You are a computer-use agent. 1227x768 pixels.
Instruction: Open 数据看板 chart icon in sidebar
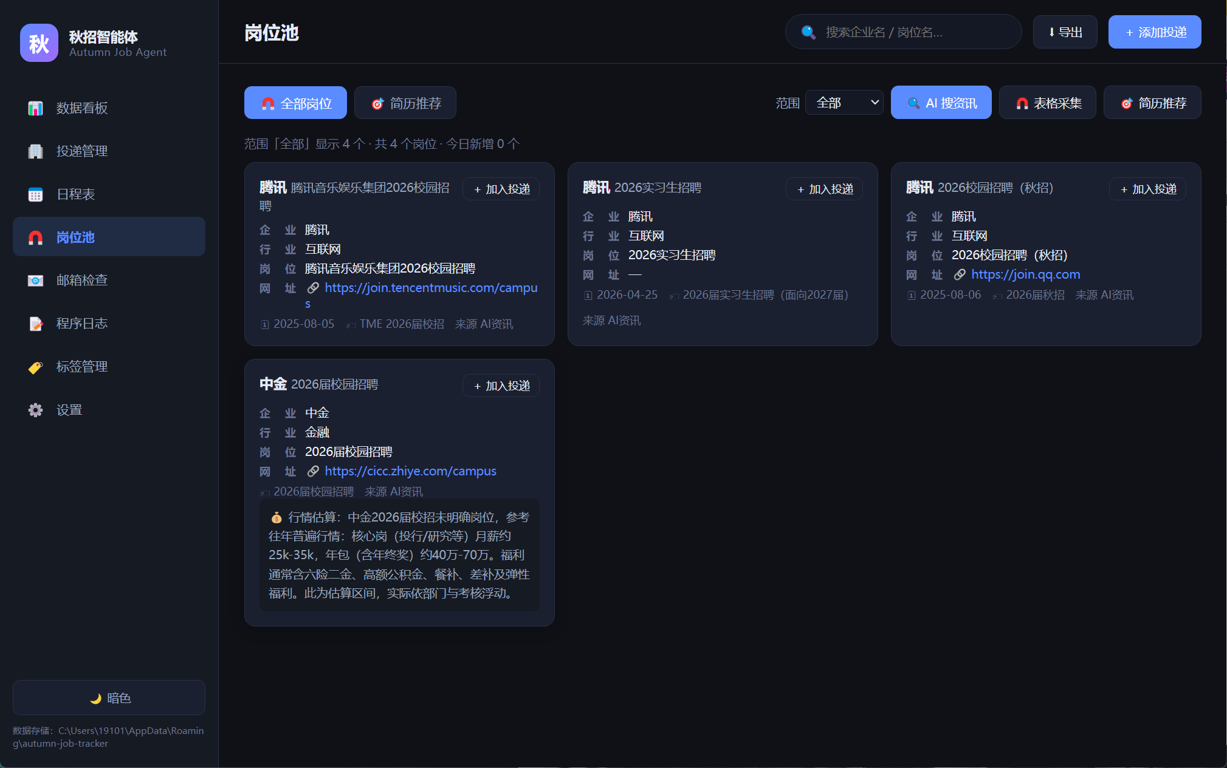[35, 108]
